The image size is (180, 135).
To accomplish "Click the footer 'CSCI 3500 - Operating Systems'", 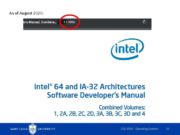I will coord(139,129).
